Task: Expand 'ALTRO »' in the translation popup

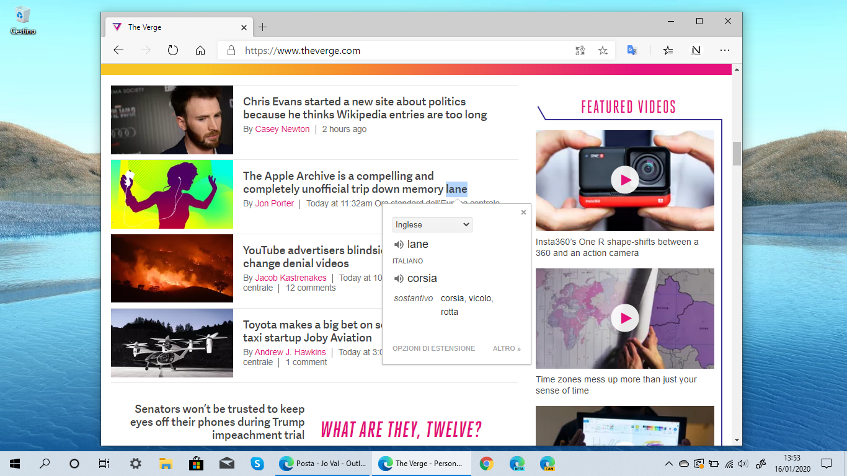Action: pyautogui.click(x=506, y=348)
